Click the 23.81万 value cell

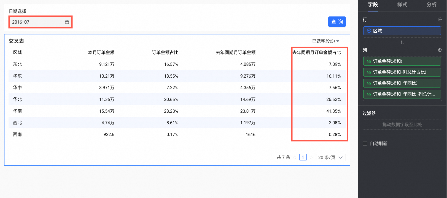coord(248,111)
